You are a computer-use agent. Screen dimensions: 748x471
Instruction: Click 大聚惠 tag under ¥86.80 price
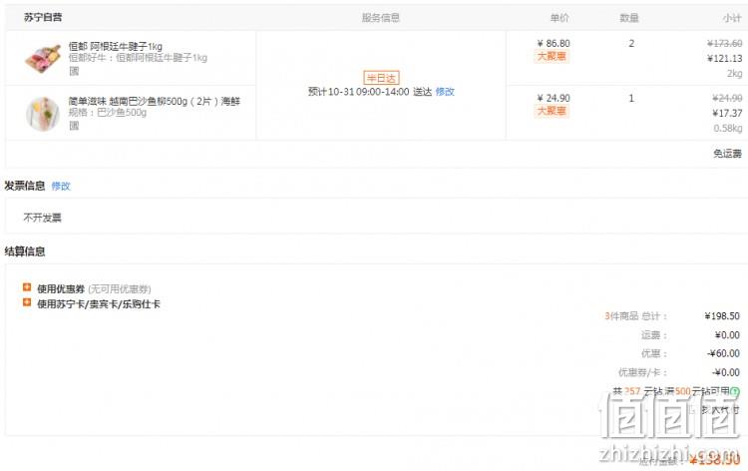[552, 56]
